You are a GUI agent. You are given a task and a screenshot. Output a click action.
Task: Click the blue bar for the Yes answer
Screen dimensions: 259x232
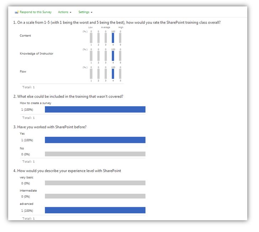[x=95, y=140]
